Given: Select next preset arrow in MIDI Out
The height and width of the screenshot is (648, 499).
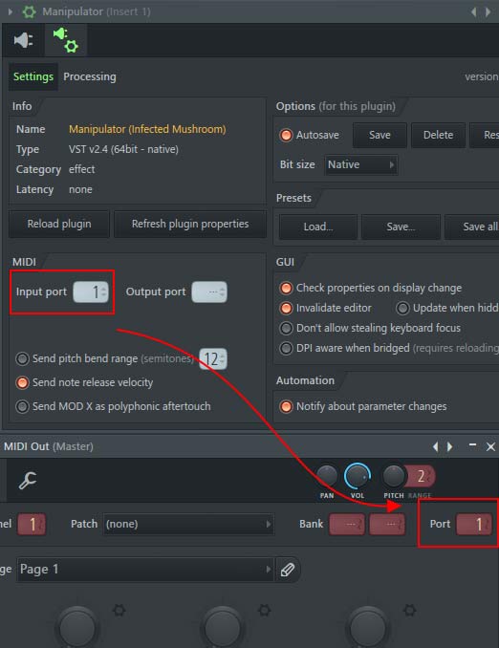Looking at the screenshot, I should pyautogui.click(x=450, y=446).
